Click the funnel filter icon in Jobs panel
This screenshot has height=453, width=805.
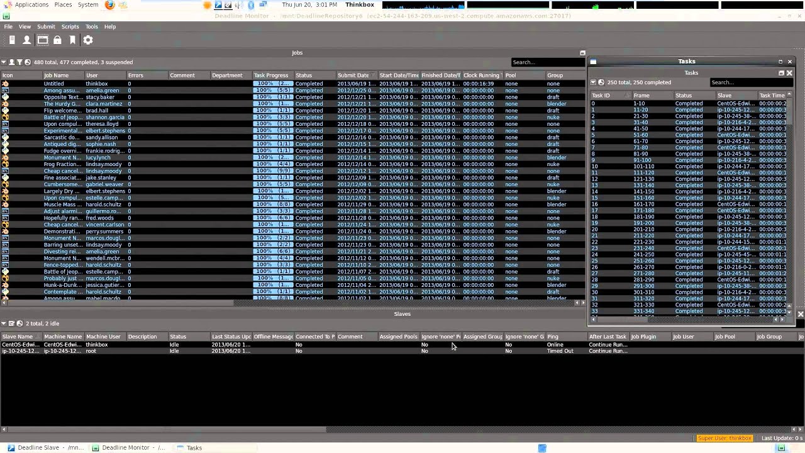(x=19, y=62)
